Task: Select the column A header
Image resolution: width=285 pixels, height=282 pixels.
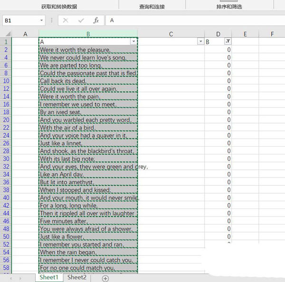Action: coord(25,34)
